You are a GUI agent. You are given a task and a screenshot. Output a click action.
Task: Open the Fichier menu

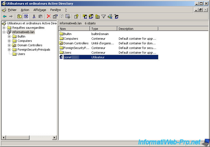tap(12, 10)
